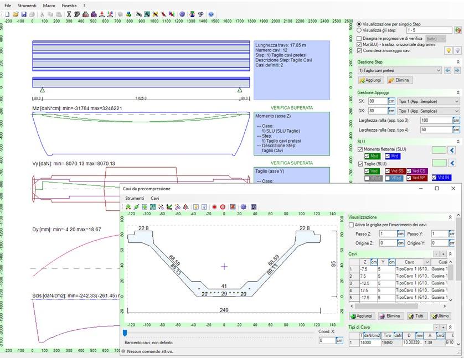The height and width of the screenshot is (358, 464).
Task: Click the blue help question mark icon
Action: 212,14
